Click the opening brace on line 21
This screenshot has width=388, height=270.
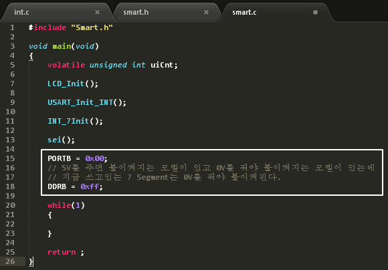coord(50,215)
